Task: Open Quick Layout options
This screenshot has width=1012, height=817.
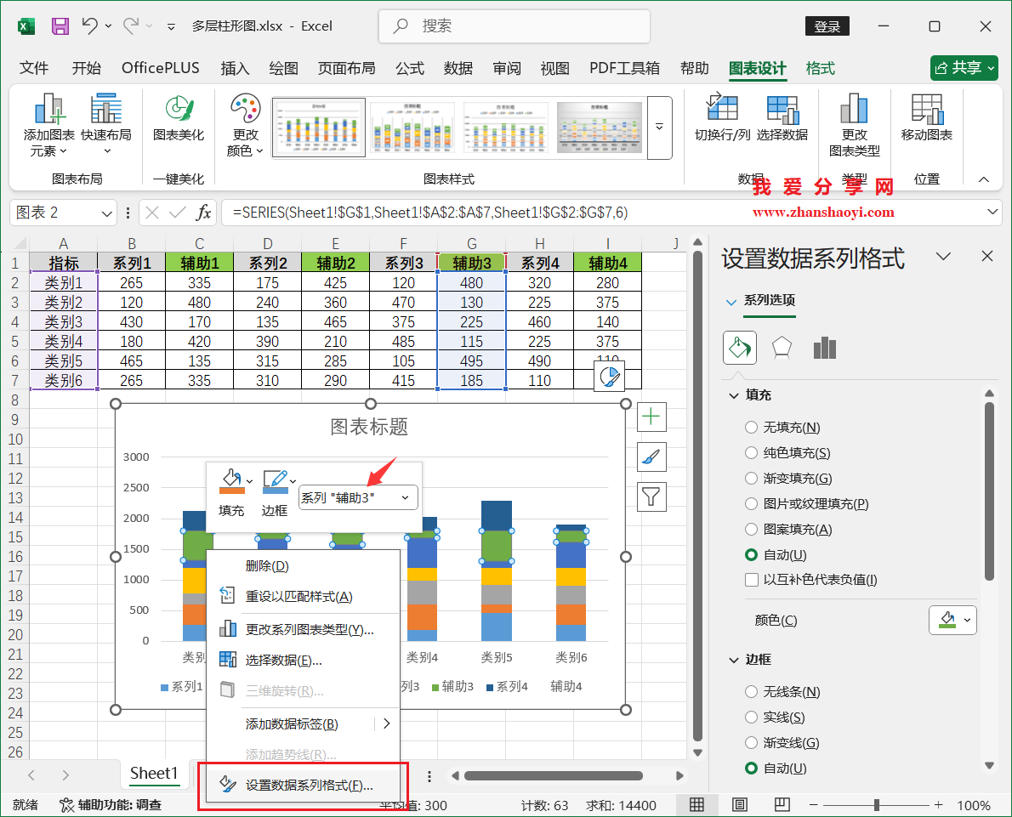Action: pos(105,125)
